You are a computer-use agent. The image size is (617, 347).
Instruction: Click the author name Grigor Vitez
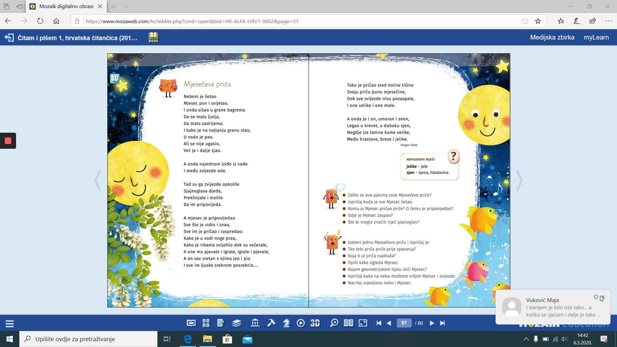pos(409,145)
